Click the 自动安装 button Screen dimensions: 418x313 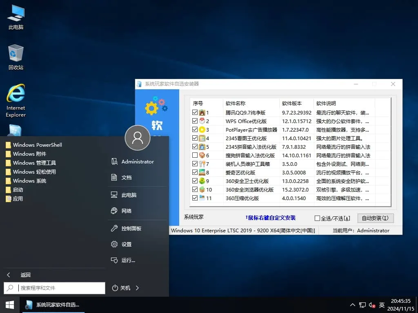pos(375,218)
